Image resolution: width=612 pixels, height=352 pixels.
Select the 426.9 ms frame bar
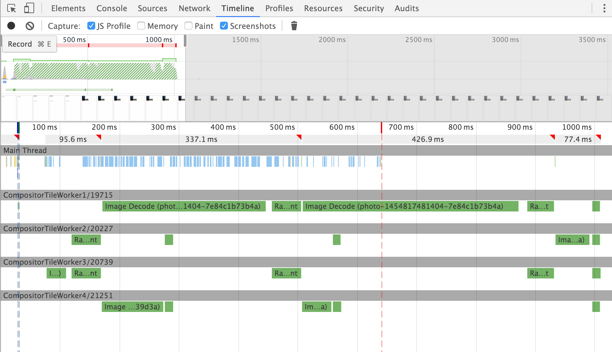pos(428,139)
